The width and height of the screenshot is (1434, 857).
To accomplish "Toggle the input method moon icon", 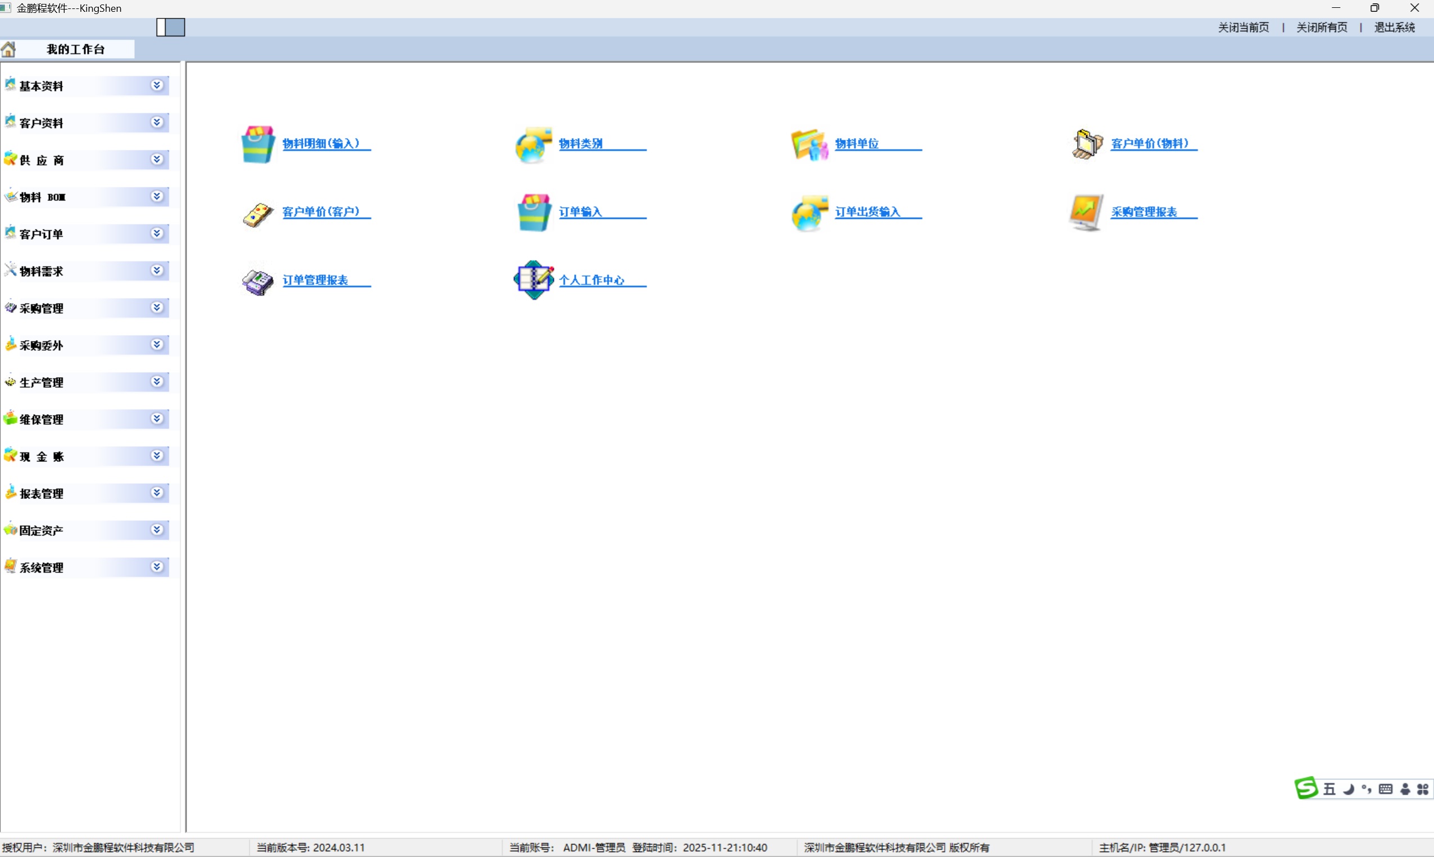I will pyautogui.click(x=1349, y=790).
